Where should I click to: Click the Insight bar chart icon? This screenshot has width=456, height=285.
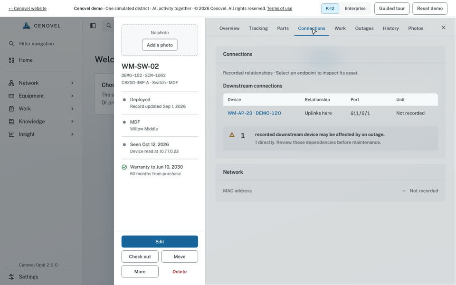pyautogui.click(x=11, y=134)
